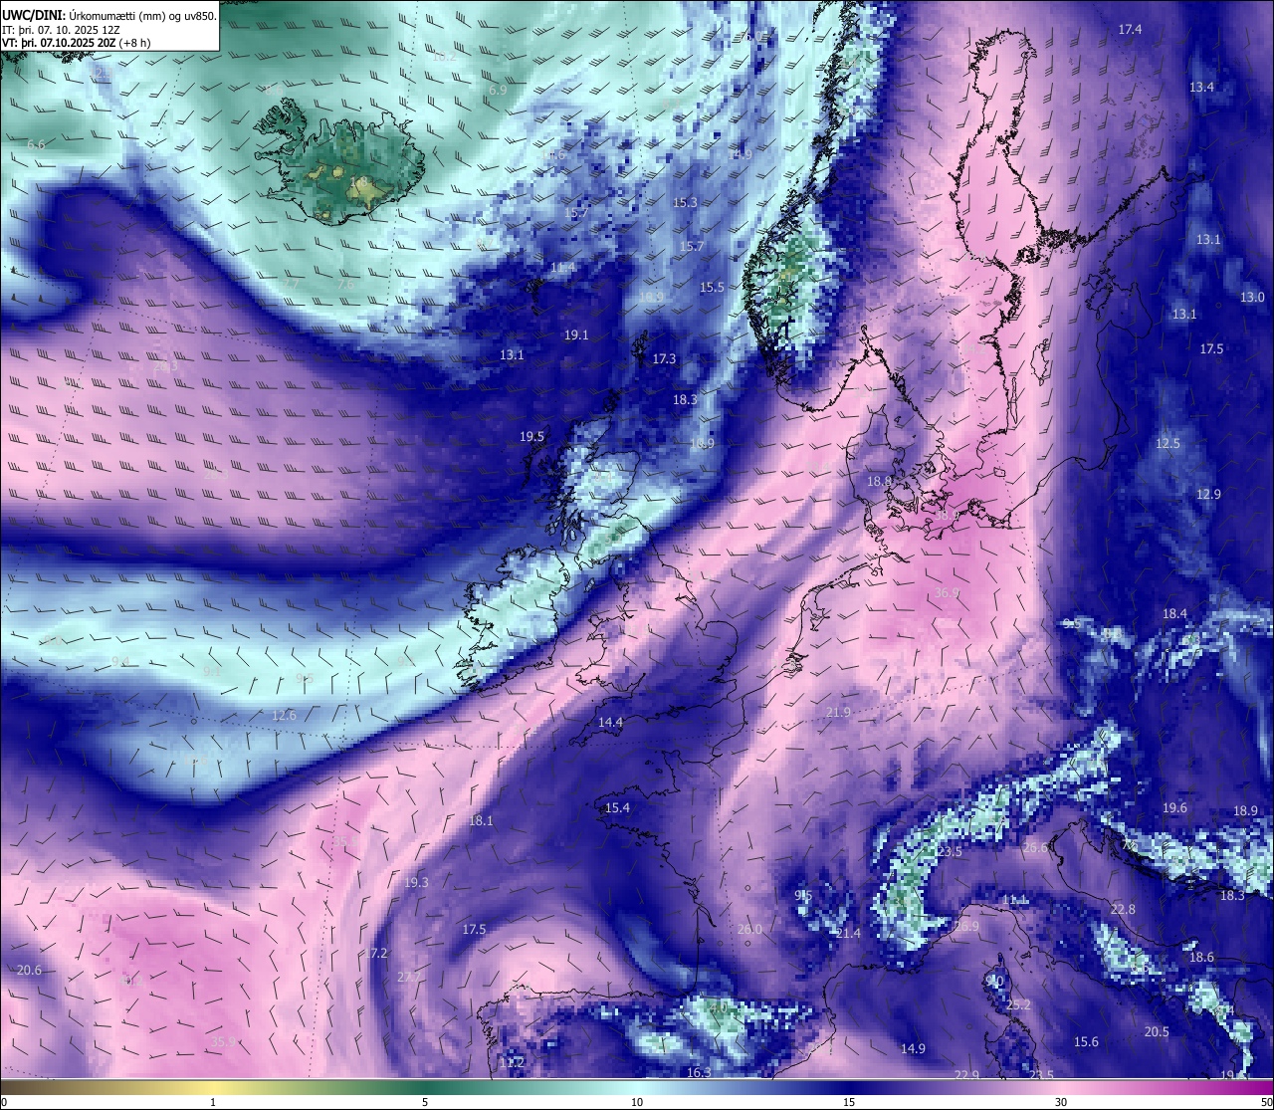Click the "UWC/DINI" title line text
Viewport: 1274px width, 1110px height.
tap(110, 16)
